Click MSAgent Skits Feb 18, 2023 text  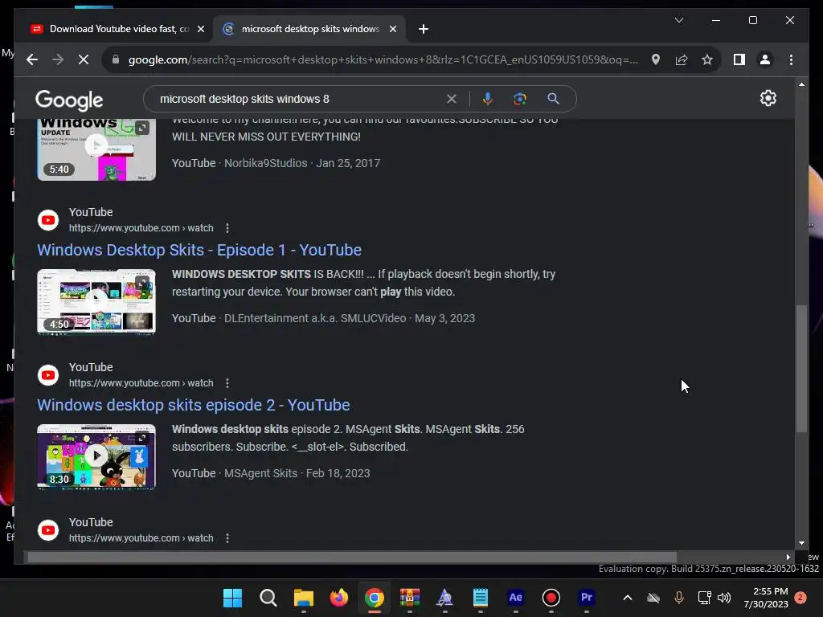coord(297,473)
